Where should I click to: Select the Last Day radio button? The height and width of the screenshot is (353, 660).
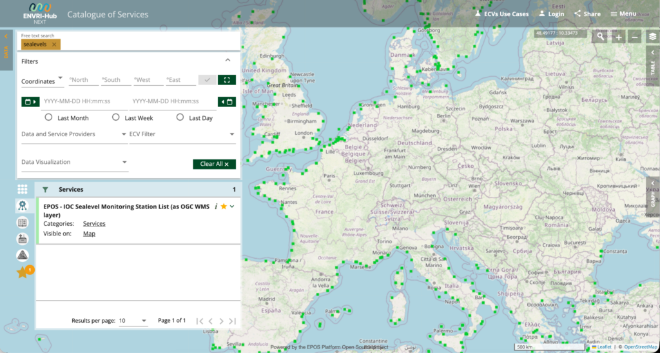point(180,117)
